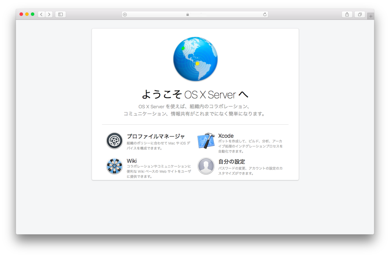
Task: Open the Share icon in Safari toolbar
Action: 347,14
